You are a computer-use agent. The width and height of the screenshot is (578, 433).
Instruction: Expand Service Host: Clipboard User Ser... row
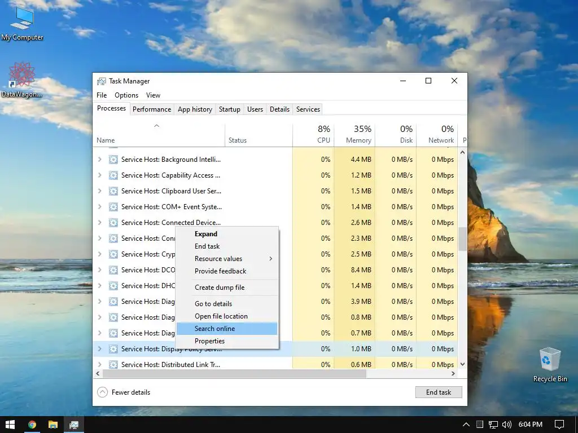pos(99,191)
